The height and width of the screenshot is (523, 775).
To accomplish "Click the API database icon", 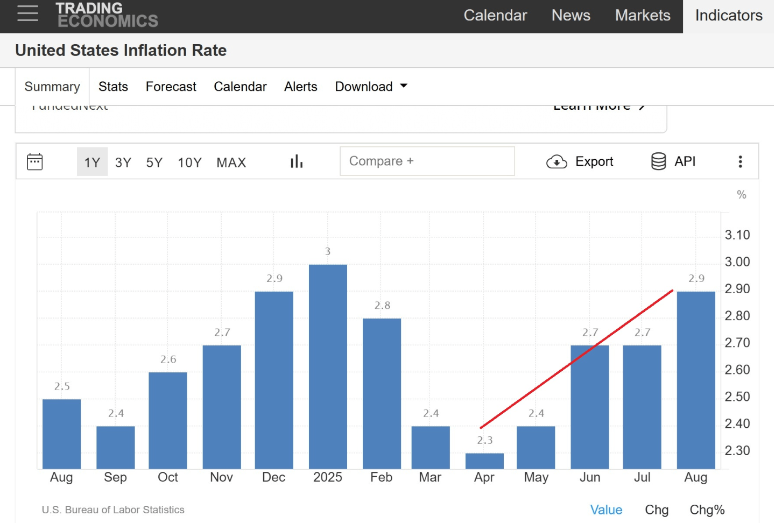I will tap(658, 161).
